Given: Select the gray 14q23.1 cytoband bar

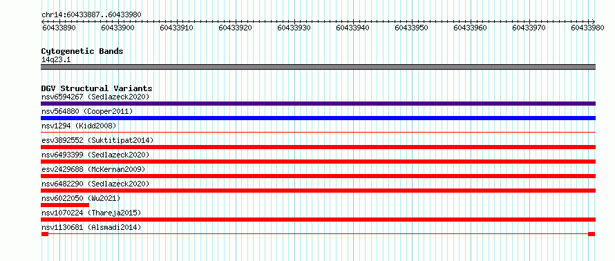Looking at the screenshot, I should pos(318,67).
